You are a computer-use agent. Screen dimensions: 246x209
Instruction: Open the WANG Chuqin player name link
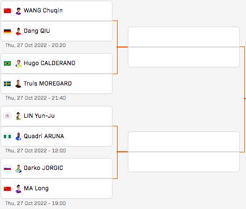(x=43, y=11)
